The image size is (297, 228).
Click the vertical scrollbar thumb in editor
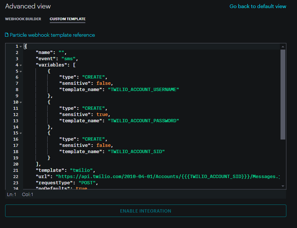tap(283, 95)
